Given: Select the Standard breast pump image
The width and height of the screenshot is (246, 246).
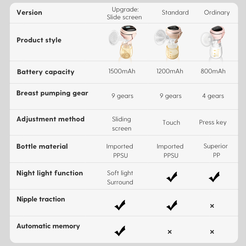Looking at the screenshot, I should (x=170, y=42).
